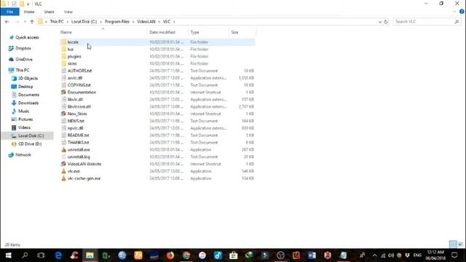
Task: Select vlc-cache-gen.exe cone icon
Action: pos(63,178)
